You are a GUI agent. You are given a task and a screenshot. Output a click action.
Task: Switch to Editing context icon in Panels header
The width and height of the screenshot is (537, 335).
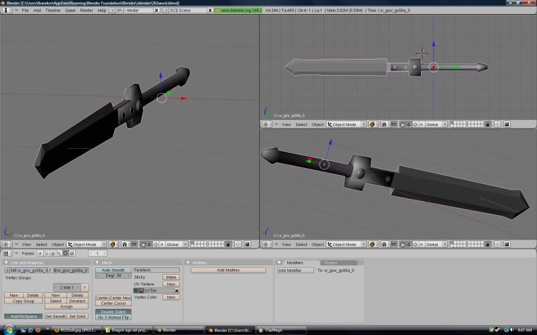[65, 253]
